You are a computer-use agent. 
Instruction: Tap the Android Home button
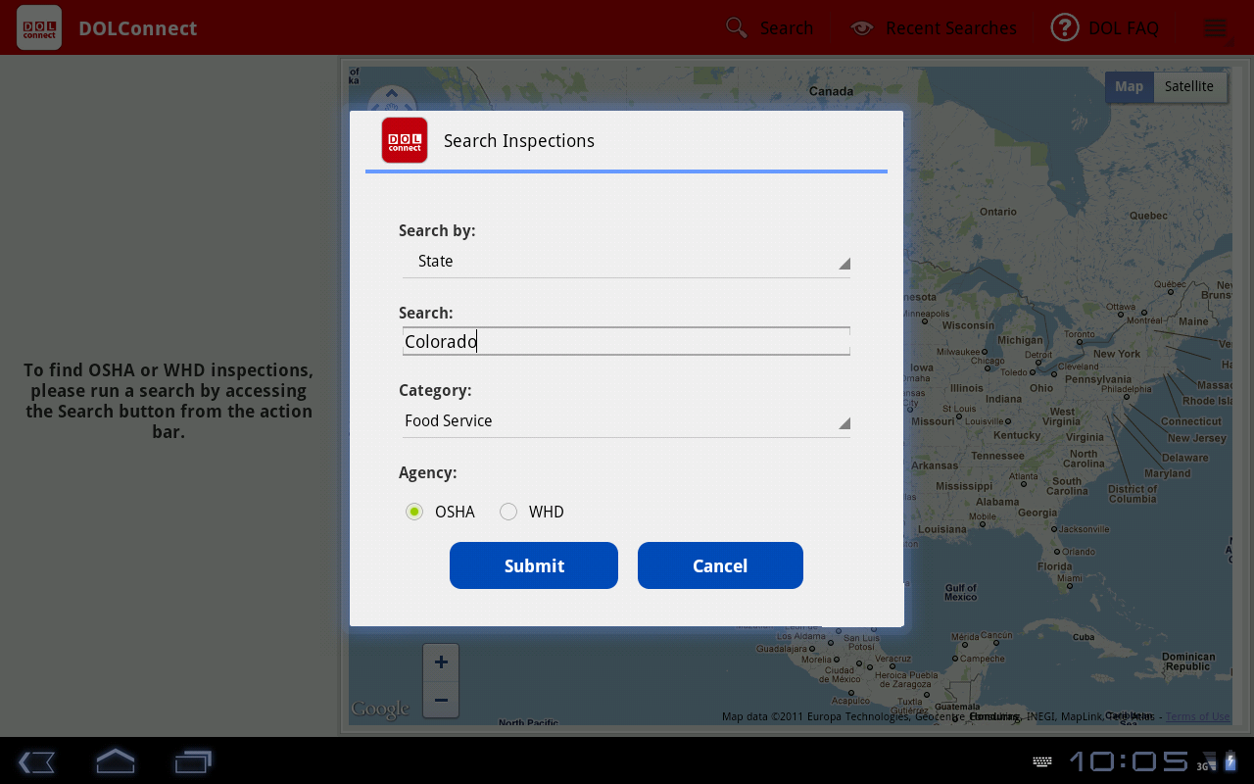click(x=115, y=760)
